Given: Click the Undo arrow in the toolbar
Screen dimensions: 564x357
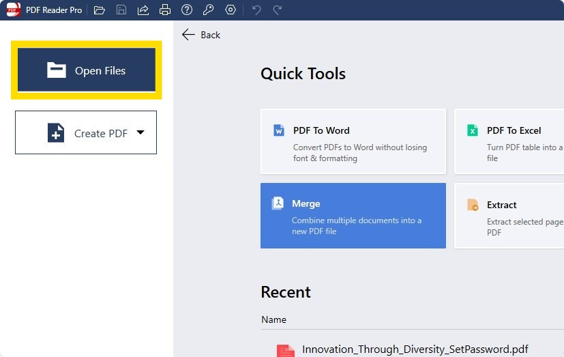Looking at the screenshot, I should (x=256, y=10).
